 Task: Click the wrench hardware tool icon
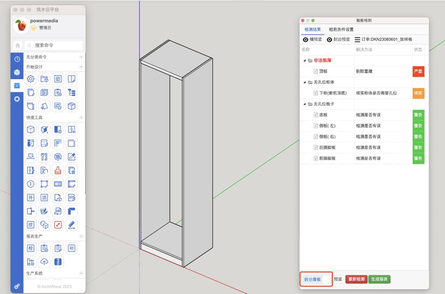(x=44, y=156)
